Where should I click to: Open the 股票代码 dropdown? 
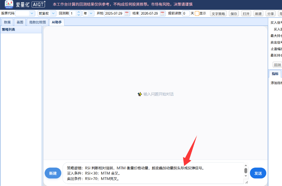[x=32, y=13]
